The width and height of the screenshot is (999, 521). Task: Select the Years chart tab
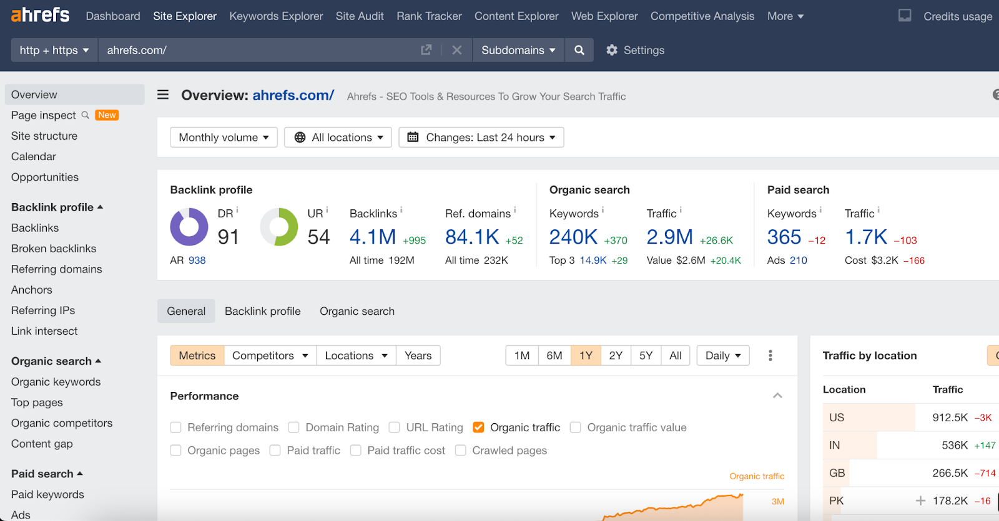coord(418,355)
